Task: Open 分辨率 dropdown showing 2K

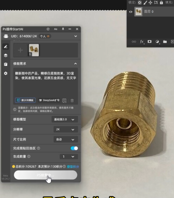Action: pos(66,130)
